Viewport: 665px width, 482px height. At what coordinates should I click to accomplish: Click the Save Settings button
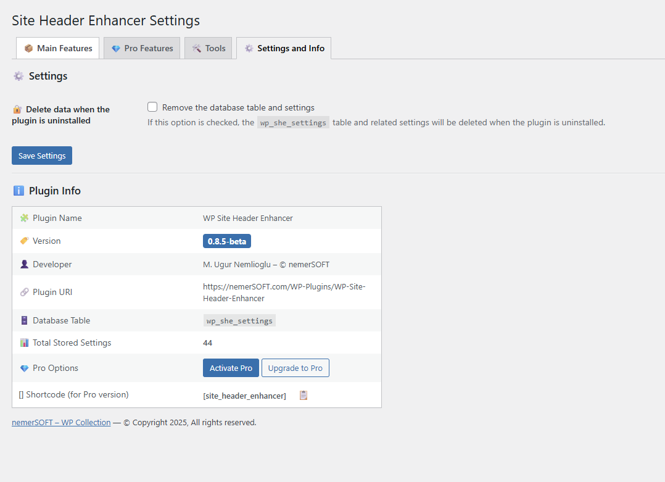41,155
